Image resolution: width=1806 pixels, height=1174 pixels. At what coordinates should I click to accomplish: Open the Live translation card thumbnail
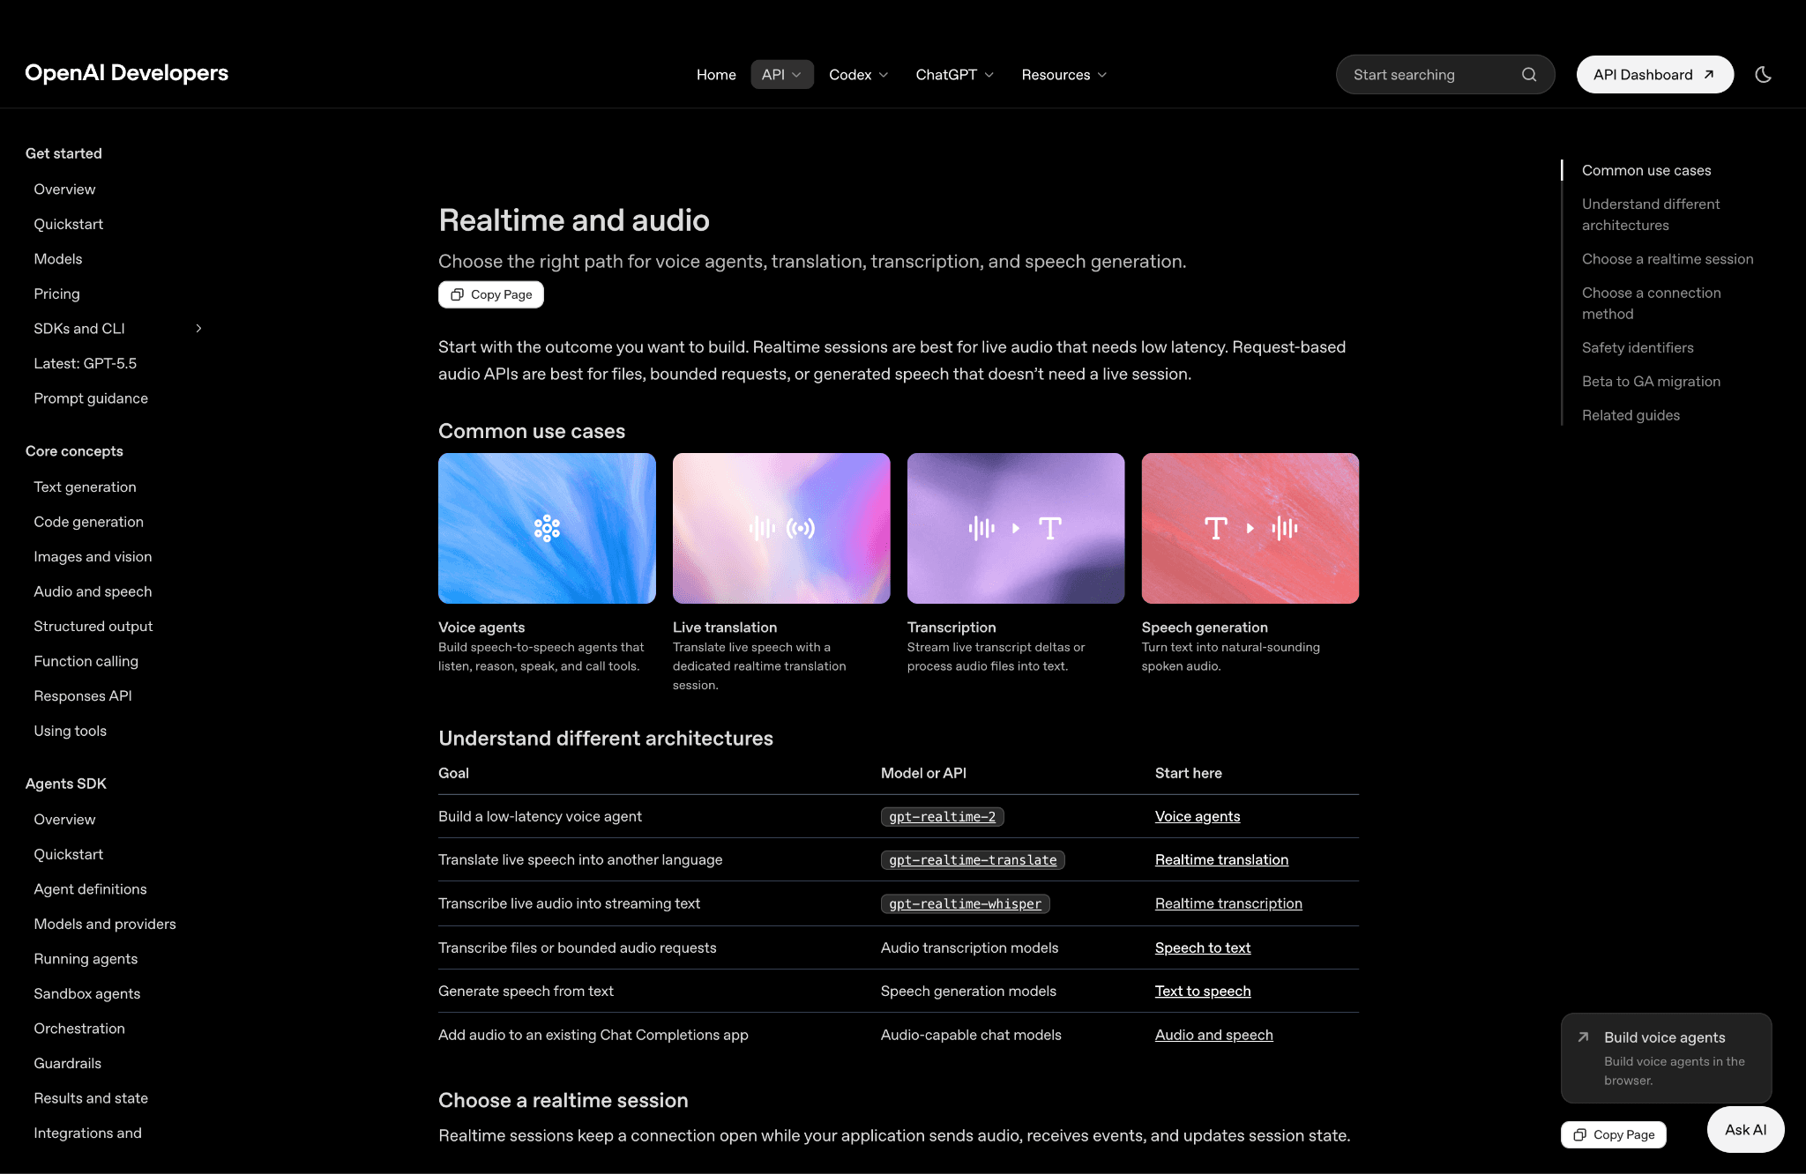click(x=781, y=528)
